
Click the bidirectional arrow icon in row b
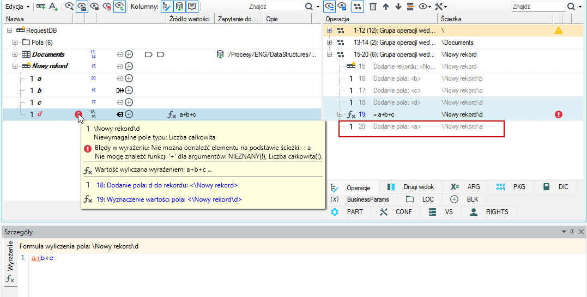coord(120,90)
